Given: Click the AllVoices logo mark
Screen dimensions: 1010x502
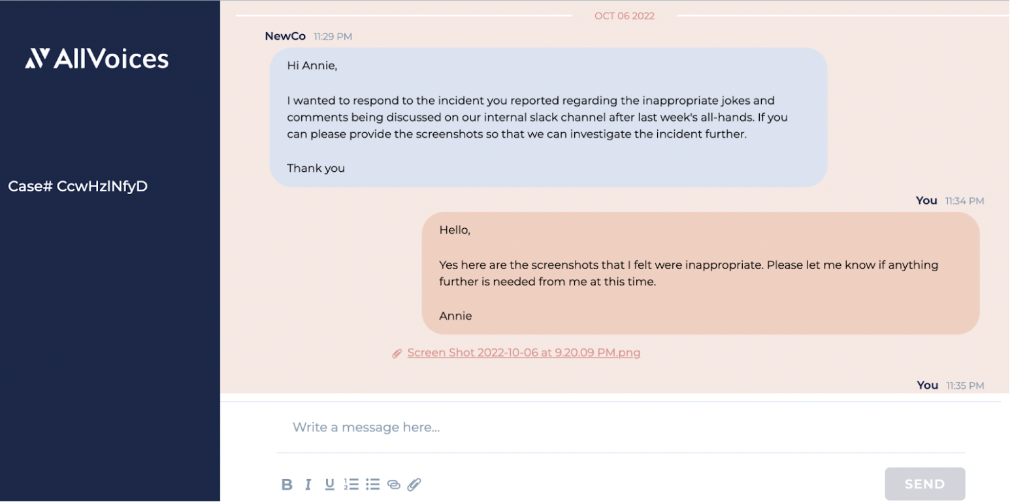Looking at the screenshot, I should [x=37, y=58].
